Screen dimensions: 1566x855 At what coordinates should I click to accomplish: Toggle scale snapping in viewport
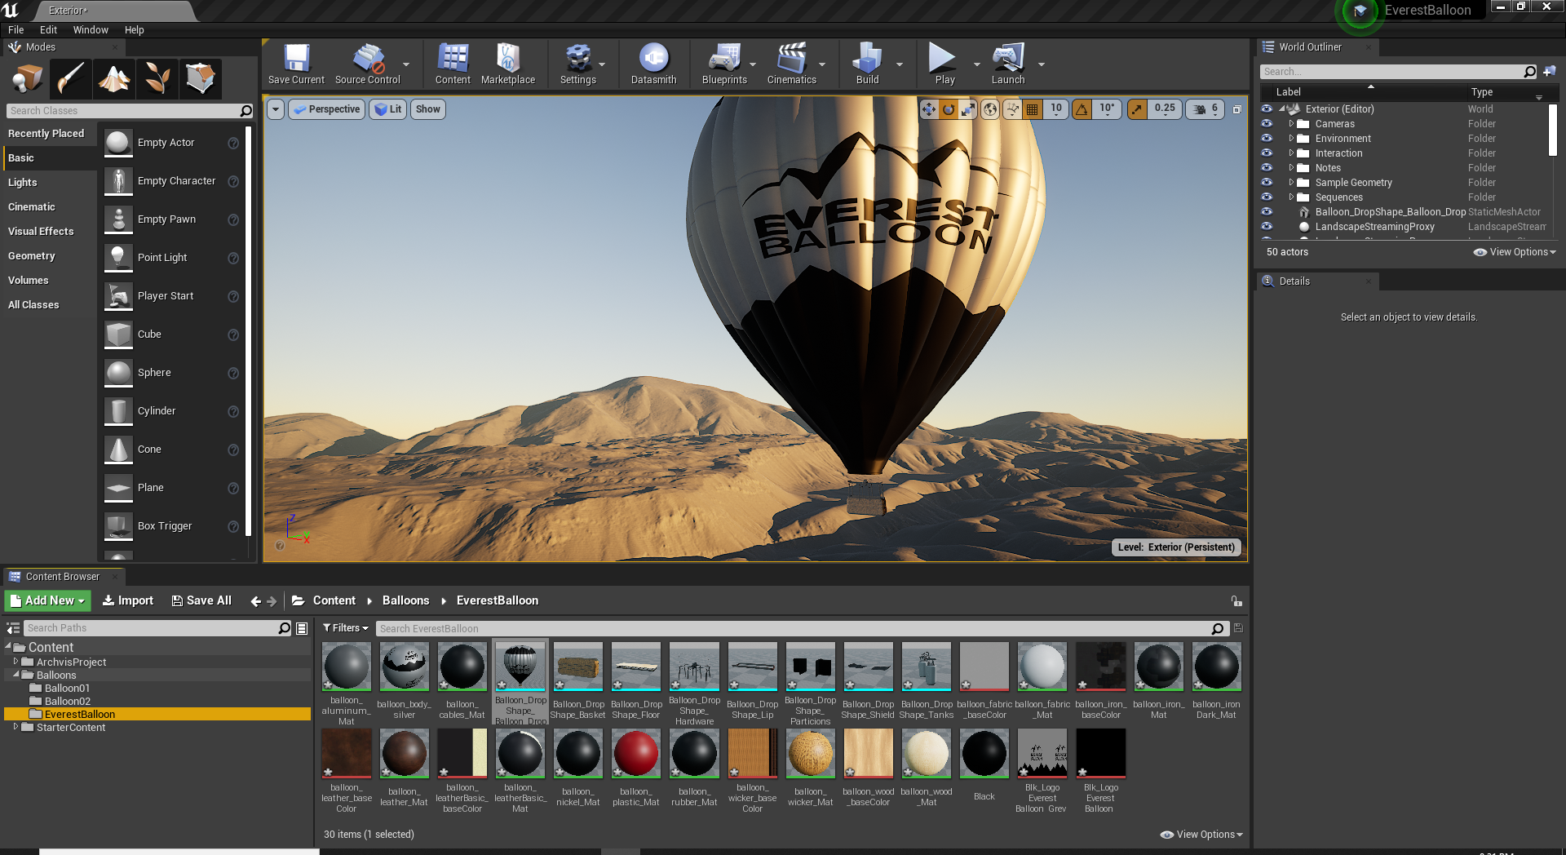tap(1137, 109)
